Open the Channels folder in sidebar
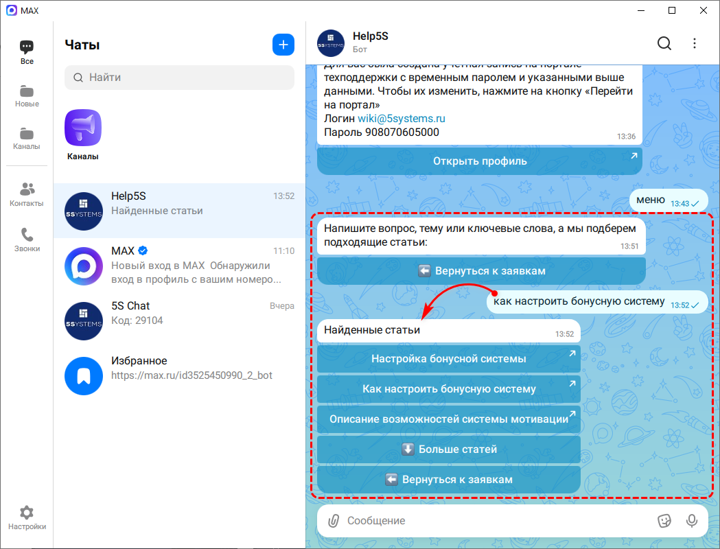The height and width of the screenshot is (549, 720). click(x=27, y=138)
